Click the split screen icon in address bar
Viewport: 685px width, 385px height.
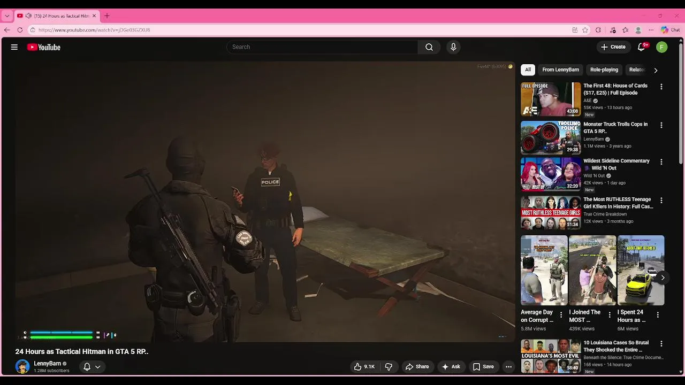[x=575, y=30]
